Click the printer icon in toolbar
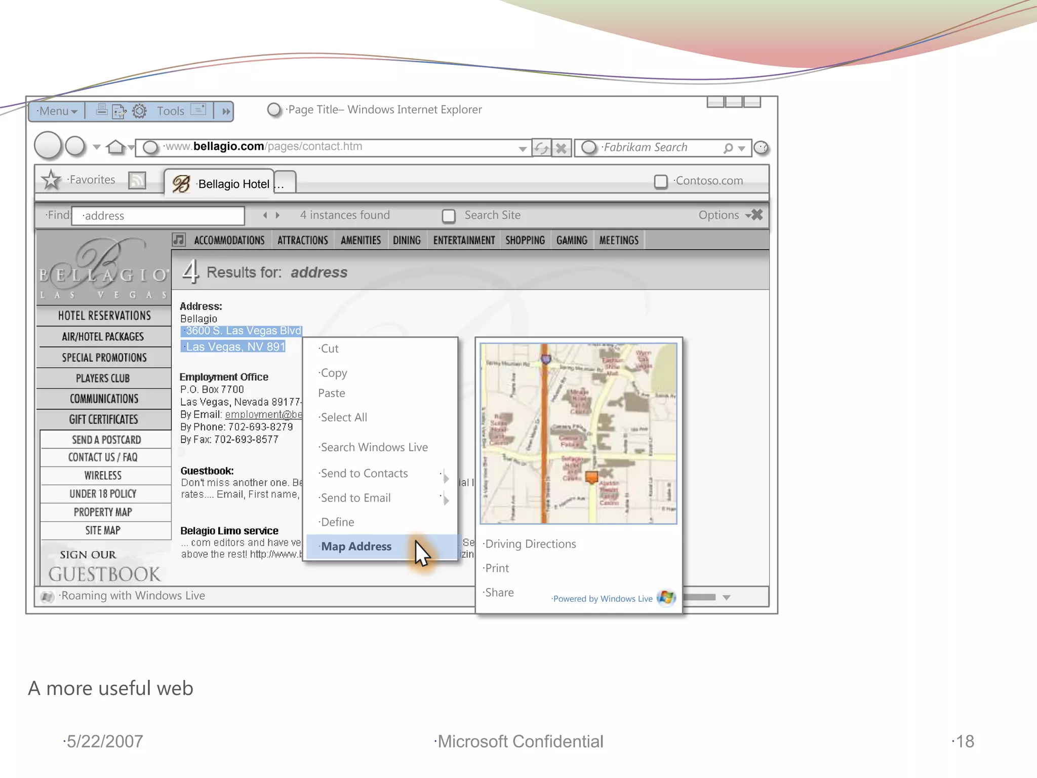Viewport: 1037px width, 778px height. [101, 110]
